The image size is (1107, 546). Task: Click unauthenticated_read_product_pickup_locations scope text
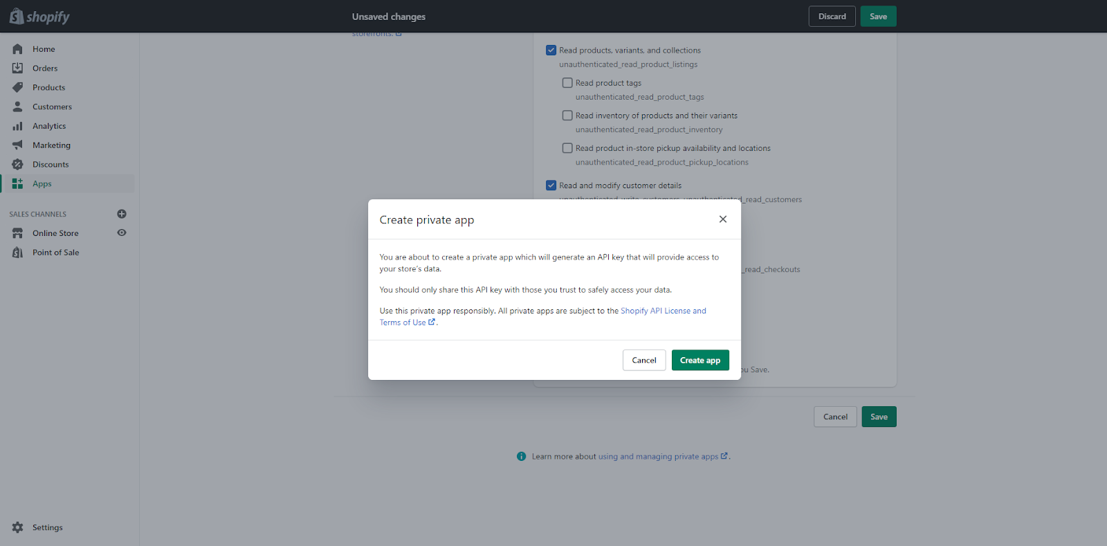pyautogui.click(x=662, y=163)
